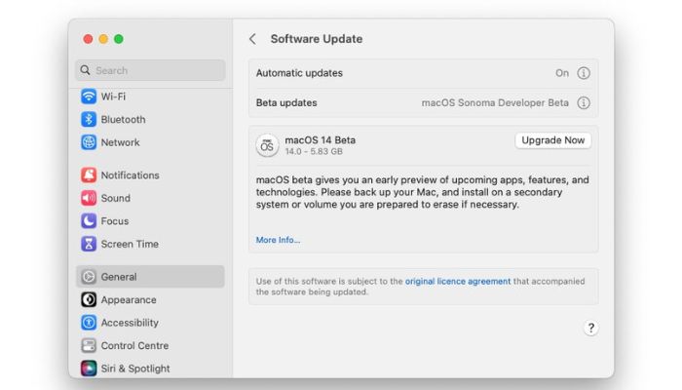Image resolution: width=682 pixels, height=390 pixels.
Task: Click the Focus moon icon
Action: [89, 221]
